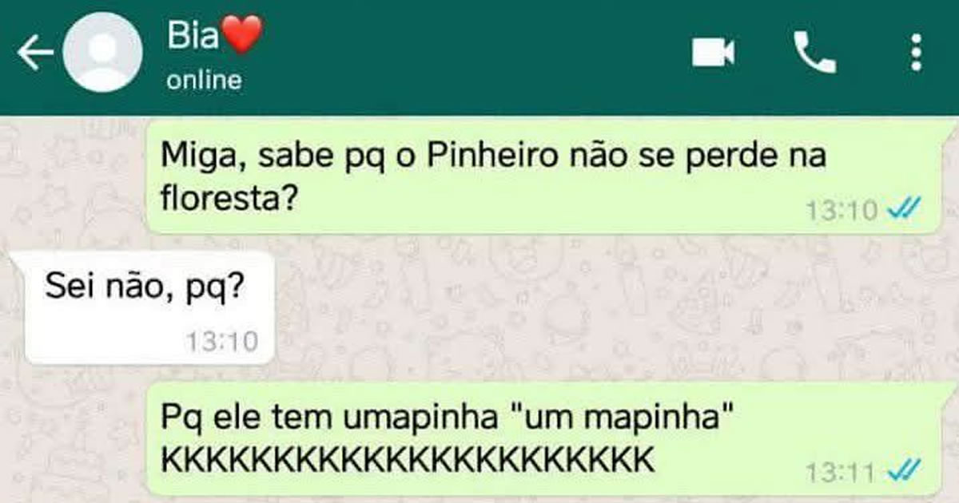This screenshot has height=503, width=959.
Task: Tap the "online" status text
Action: [x=204, y=80]
